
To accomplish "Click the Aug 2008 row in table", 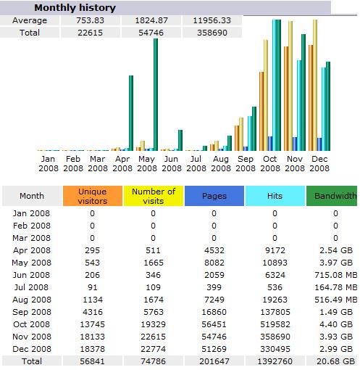I will click(x=180, y=300).
